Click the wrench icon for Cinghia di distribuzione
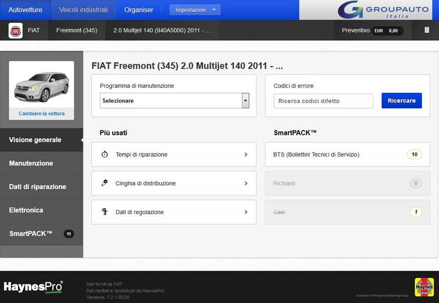This screenshot has width=439, height=303. point(104,183)
